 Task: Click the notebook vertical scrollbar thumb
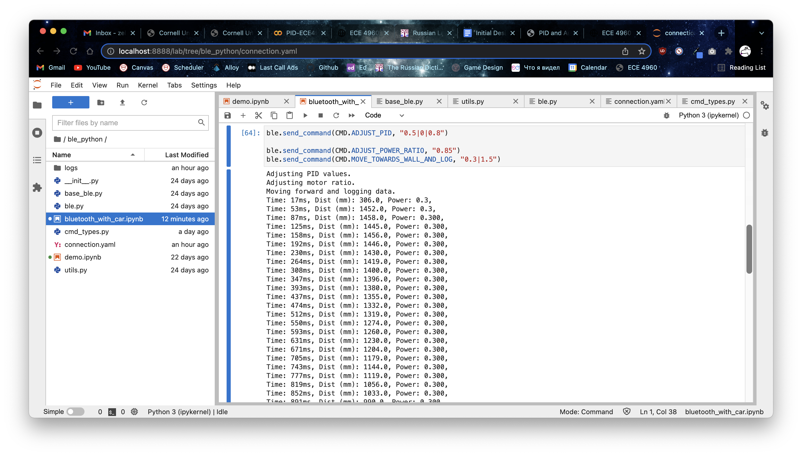coord(749,249)
